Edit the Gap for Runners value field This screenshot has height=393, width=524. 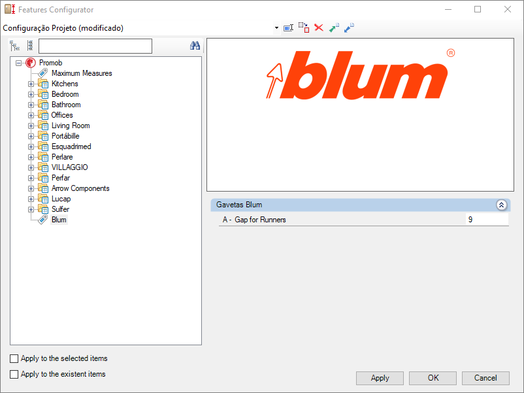487,220
